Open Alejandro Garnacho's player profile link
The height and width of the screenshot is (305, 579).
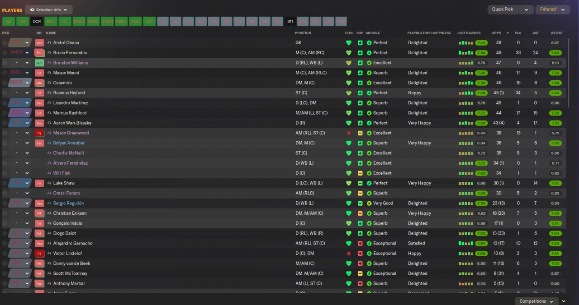point(73,244)
